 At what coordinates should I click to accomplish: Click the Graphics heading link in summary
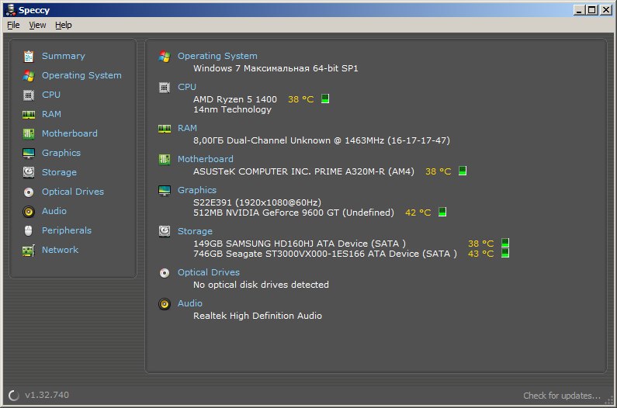tap(197, 191)
